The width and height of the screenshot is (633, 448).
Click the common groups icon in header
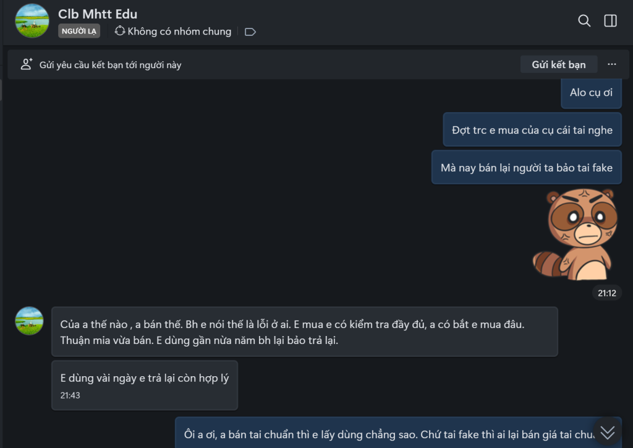pyautogui.click(x=119, y=31)
